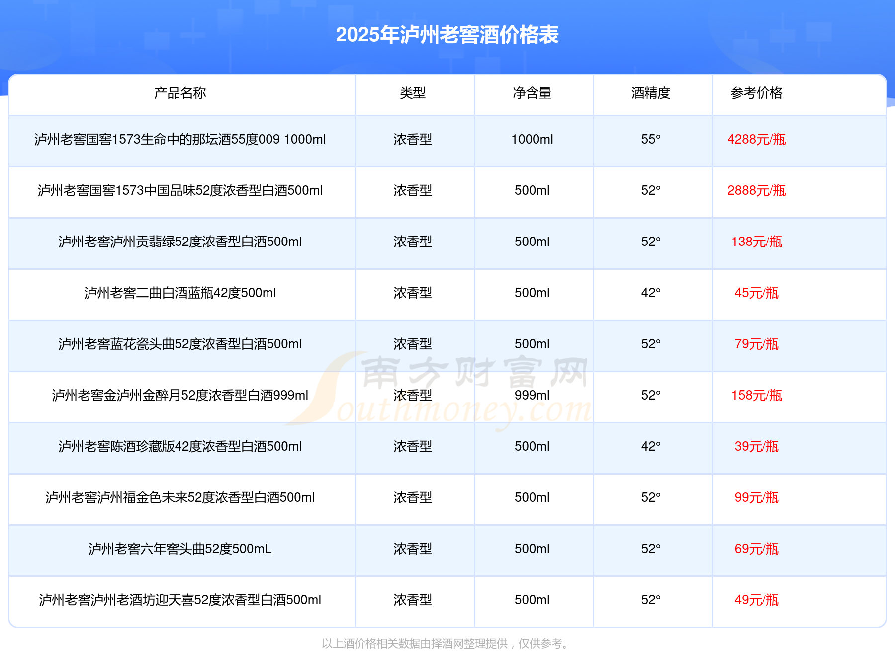Click the price 4288元/瓶

point(757,139)
